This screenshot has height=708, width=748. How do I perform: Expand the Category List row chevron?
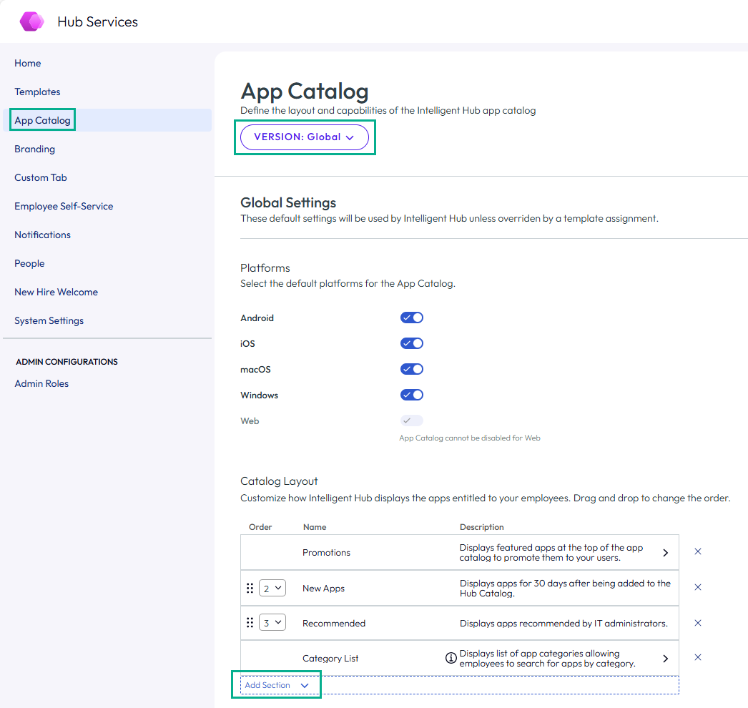point(666,659)
